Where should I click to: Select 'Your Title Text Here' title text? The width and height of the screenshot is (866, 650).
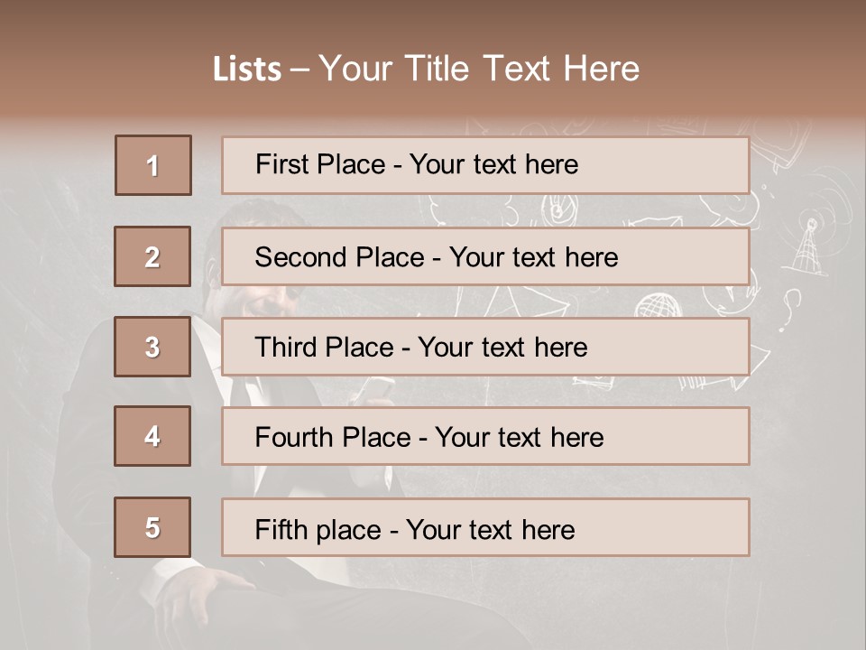(479, 69)
